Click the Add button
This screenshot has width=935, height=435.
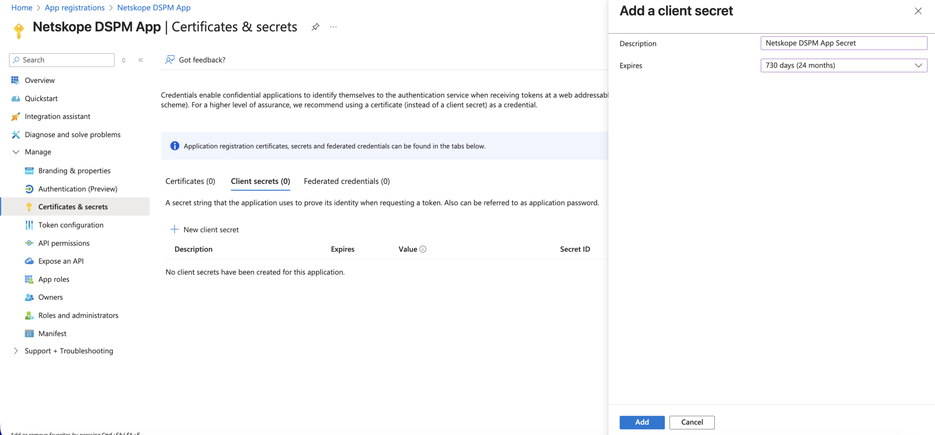[x=642, y=422]
